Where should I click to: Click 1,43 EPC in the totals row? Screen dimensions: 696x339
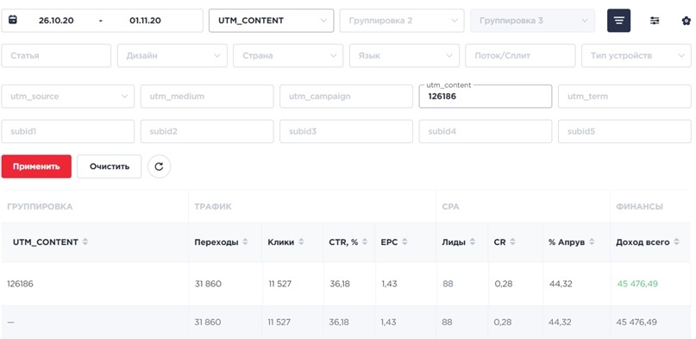pos(389,322)
